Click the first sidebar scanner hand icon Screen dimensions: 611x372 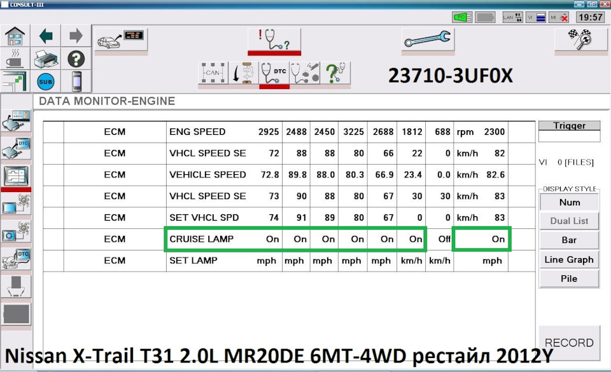[16, 121]
